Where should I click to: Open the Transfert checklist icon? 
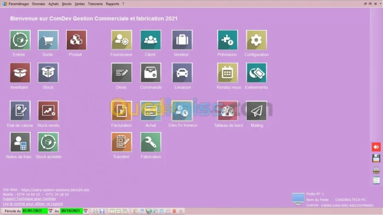coord(121,142)
